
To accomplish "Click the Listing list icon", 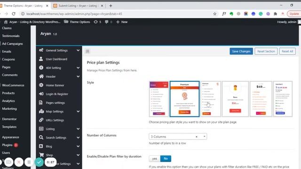I will 41,129.
